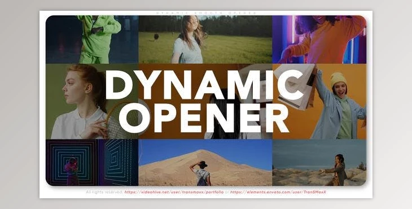The width and height of the screenshot is (412, 209).
Task: Select the neon square tunnel thumbnail
Action: click(x=92, y=163)
